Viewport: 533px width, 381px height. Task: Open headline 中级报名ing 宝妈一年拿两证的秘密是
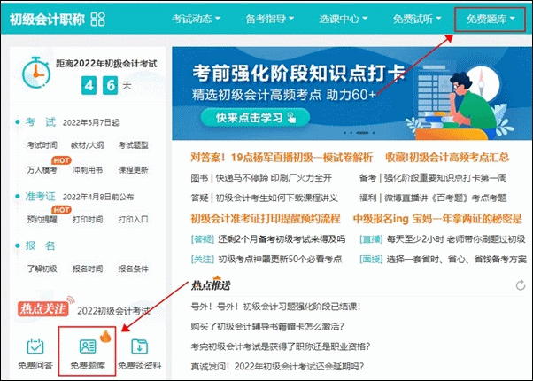pos(437,218)
